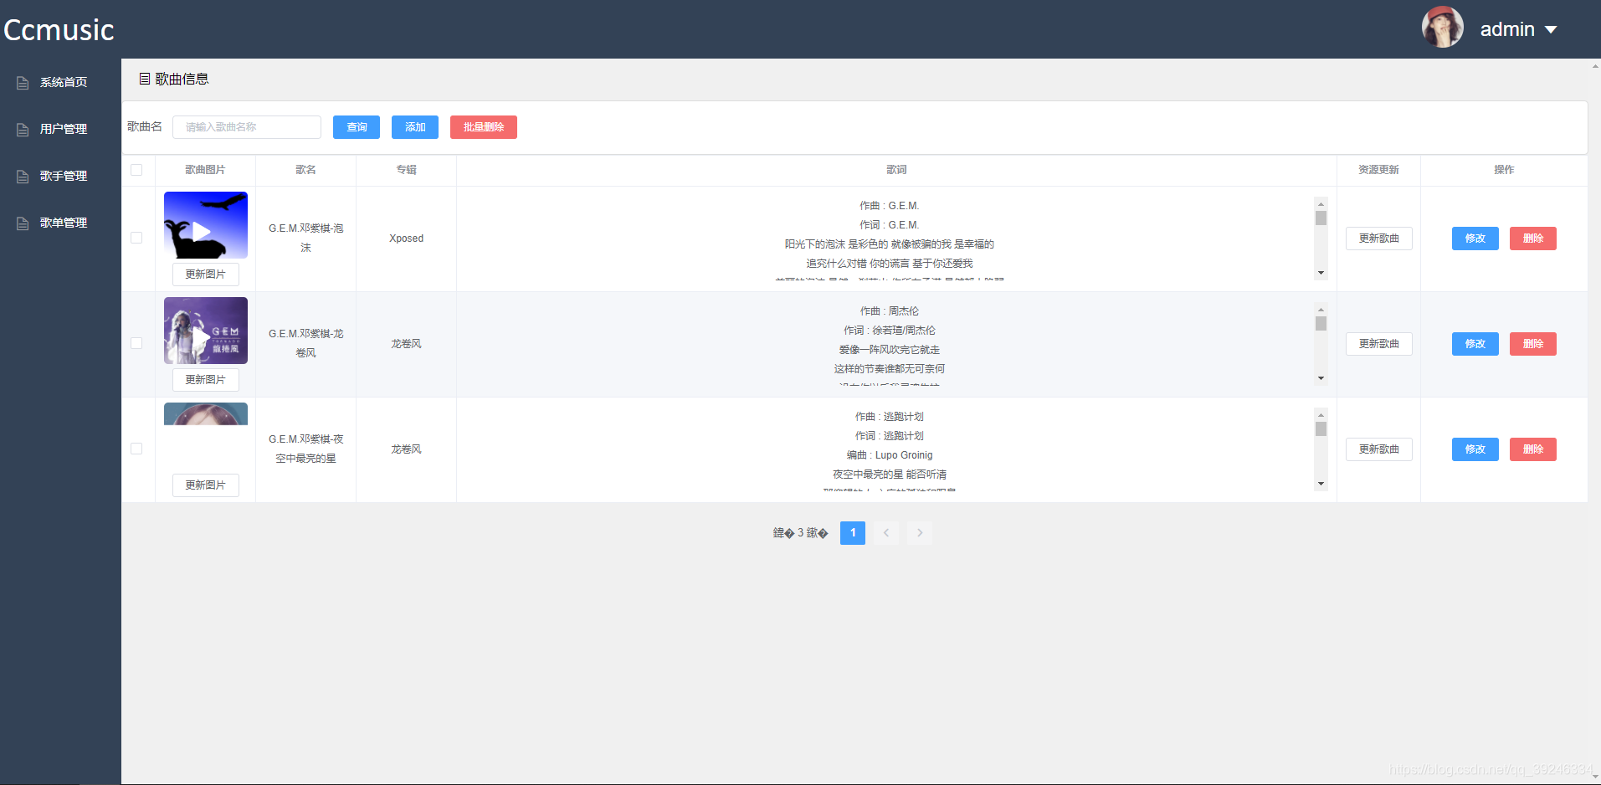Click the 用户管理 sidebar icon
The height and width of the screenshot is (785, 1601).
click(x=23, y=130)
